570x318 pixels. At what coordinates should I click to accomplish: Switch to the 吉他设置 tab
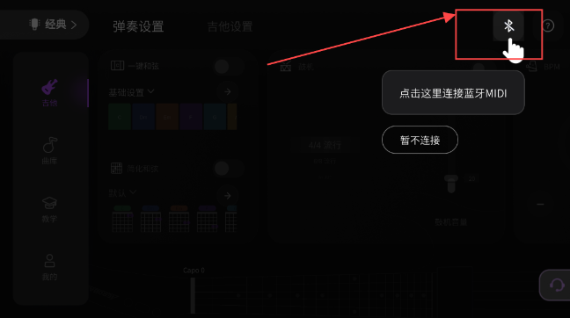(230, 26)
